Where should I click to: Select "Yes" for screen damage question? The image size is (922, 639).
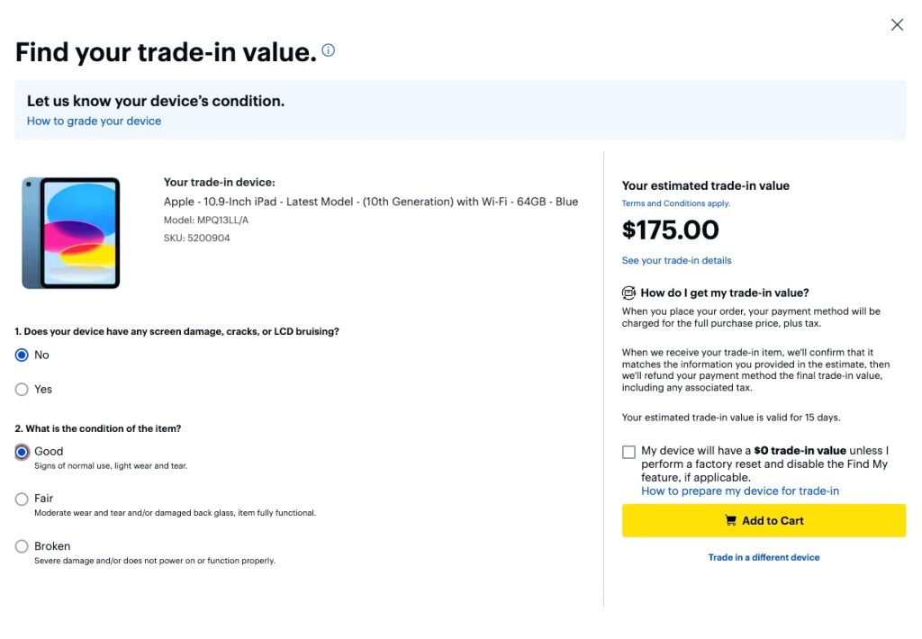[22, 389]
